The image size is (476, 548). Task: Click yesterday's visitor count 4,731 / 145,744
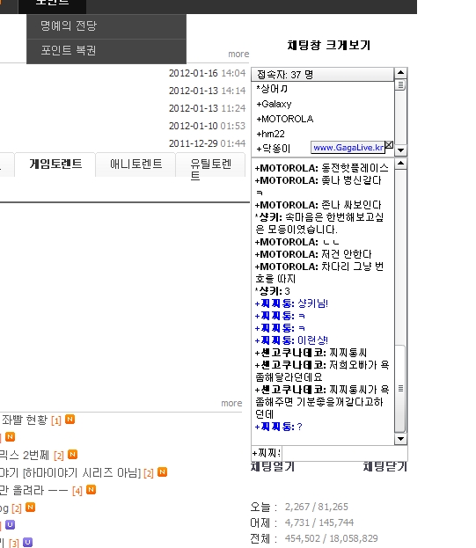(319, 522)
